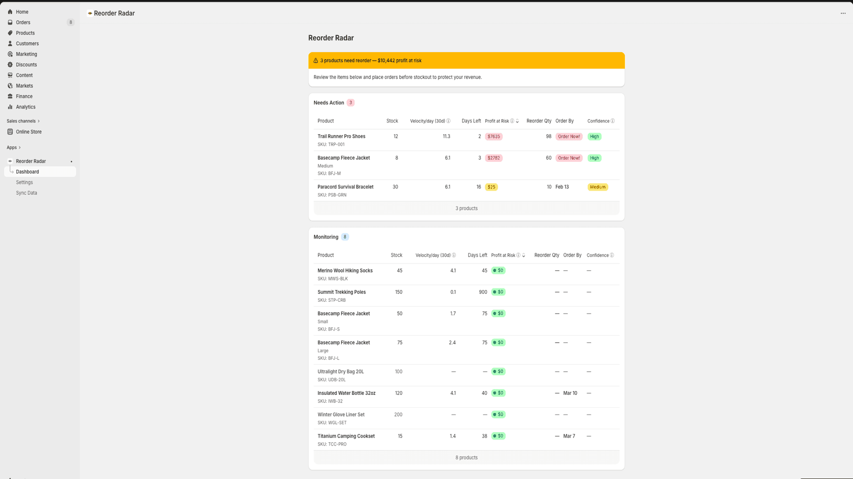Expand the Apps section
This screenshot has width=853, height=479.
[x=13, y=147]
